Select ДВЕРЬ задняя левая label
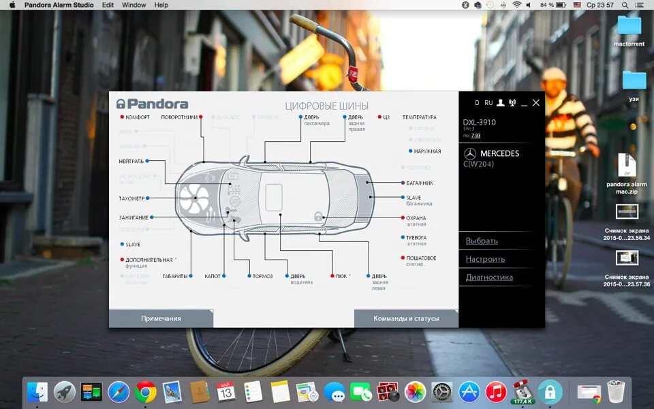The width and height of the screenshot is (654, 409). [379, 282]
